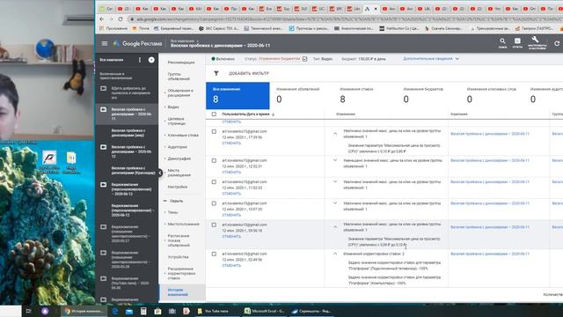Open Настройки in the page menu
The height and width of the screenshot is (317, 563).
[x=178, y=187]
